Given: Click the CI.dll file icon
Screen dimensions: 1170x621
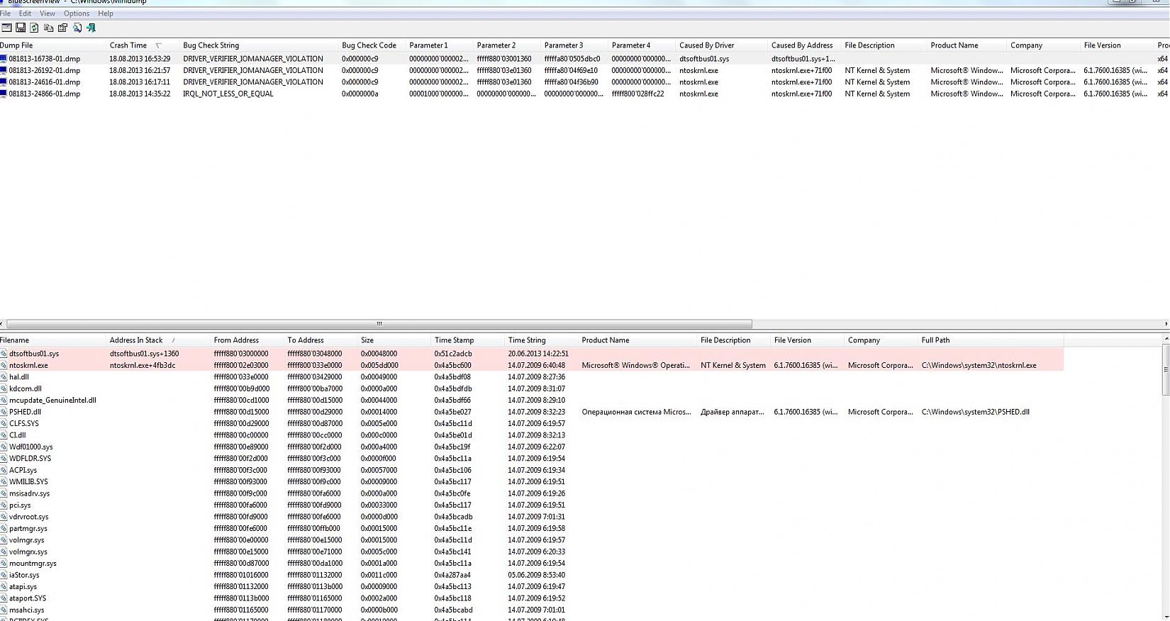Looking at the screenshot, I should point(4,435).
